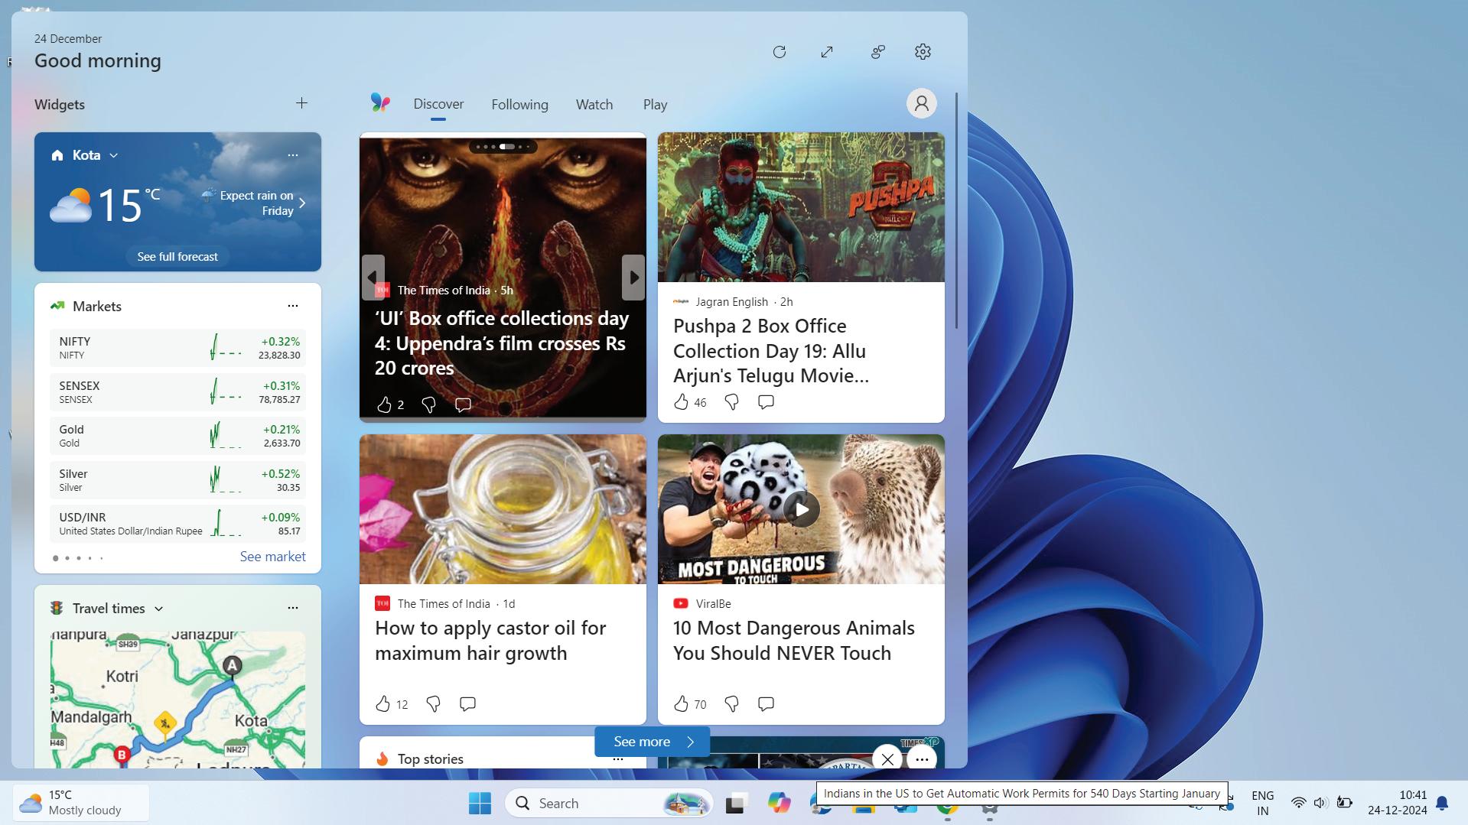Dislike the Pushpa 2 Box Office article
Image resolution: width=1468 pixels, height=825 pixels.
coord(731,402)
